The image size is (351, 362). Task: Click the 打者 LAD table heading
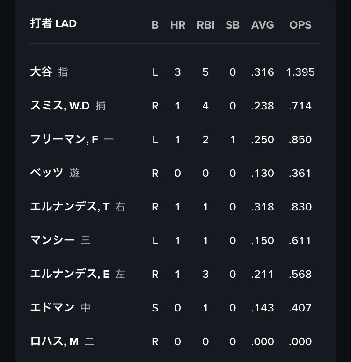(x=53, y=23)
